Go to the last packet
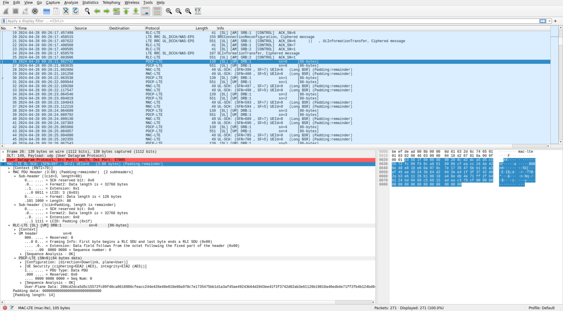 (135, 11)
